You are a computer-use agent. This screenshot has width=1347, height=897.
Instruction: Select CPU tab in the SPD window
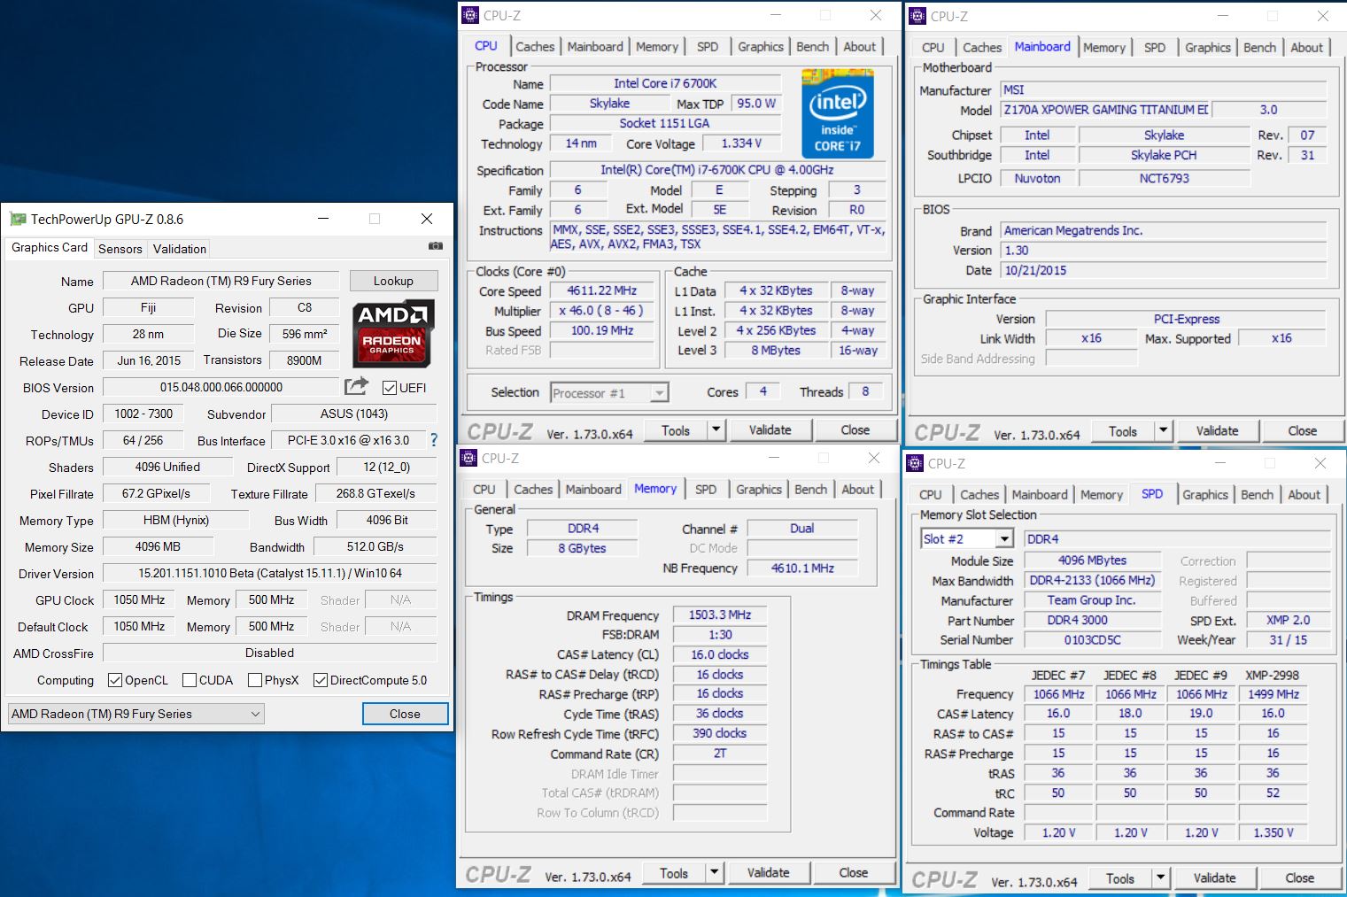[x=931, y=495]
